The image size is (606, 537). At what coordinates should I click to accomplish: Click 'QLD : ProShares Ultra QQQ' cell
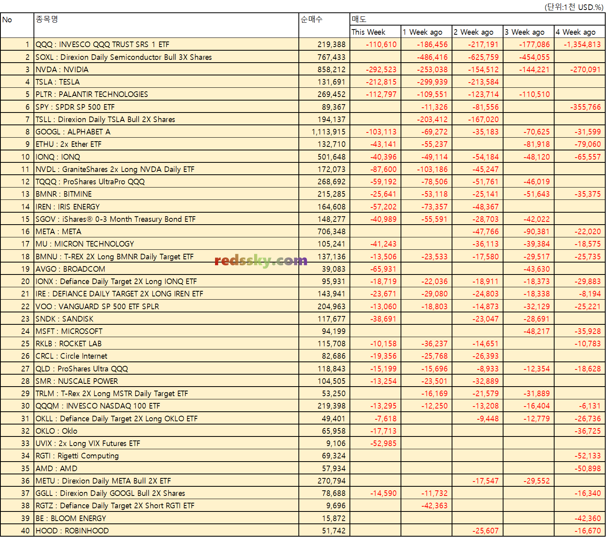(x=166, y=369)
